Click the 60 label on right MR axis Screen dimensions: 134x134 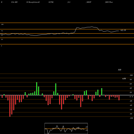(x=131, y=84)
